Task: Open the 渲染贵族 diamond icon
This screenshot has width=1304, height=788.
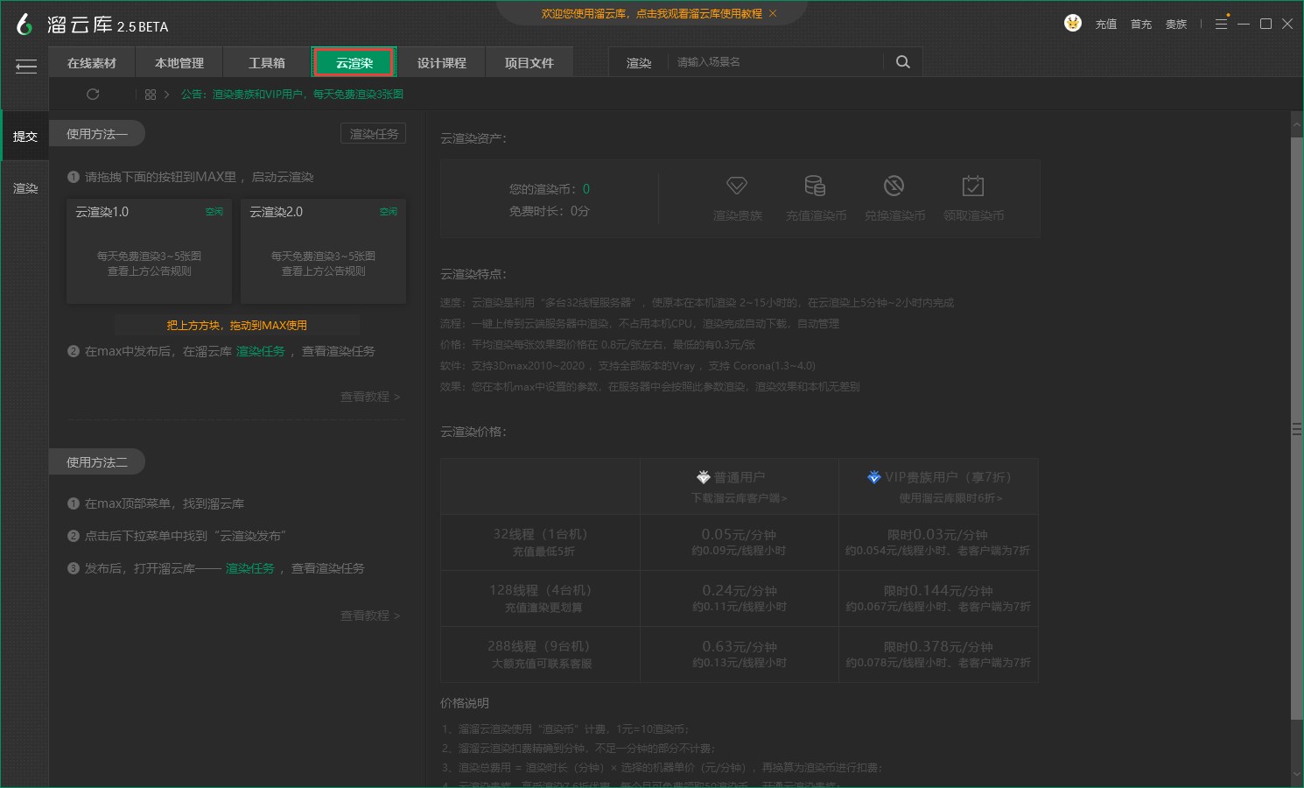Action: [737, 186]
